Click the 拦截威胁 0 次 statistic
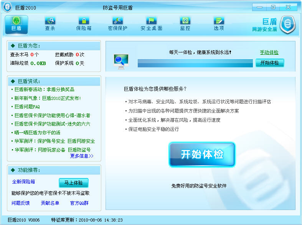 (70, 55)
